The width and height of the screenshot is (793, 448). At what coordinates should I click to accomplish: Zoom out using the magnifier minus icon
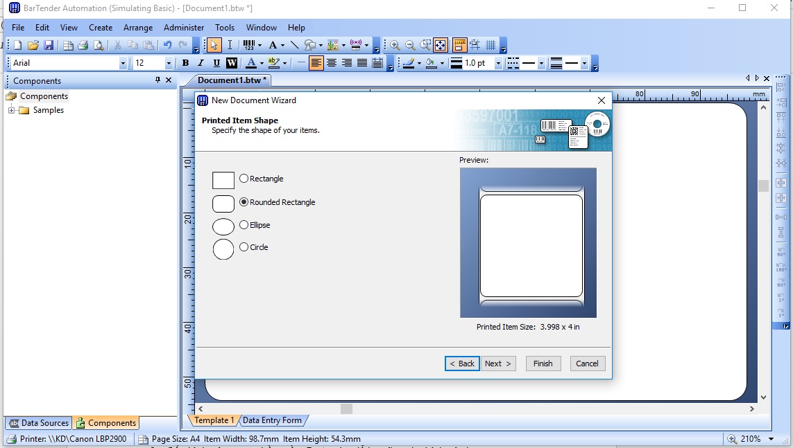(410, 46)
